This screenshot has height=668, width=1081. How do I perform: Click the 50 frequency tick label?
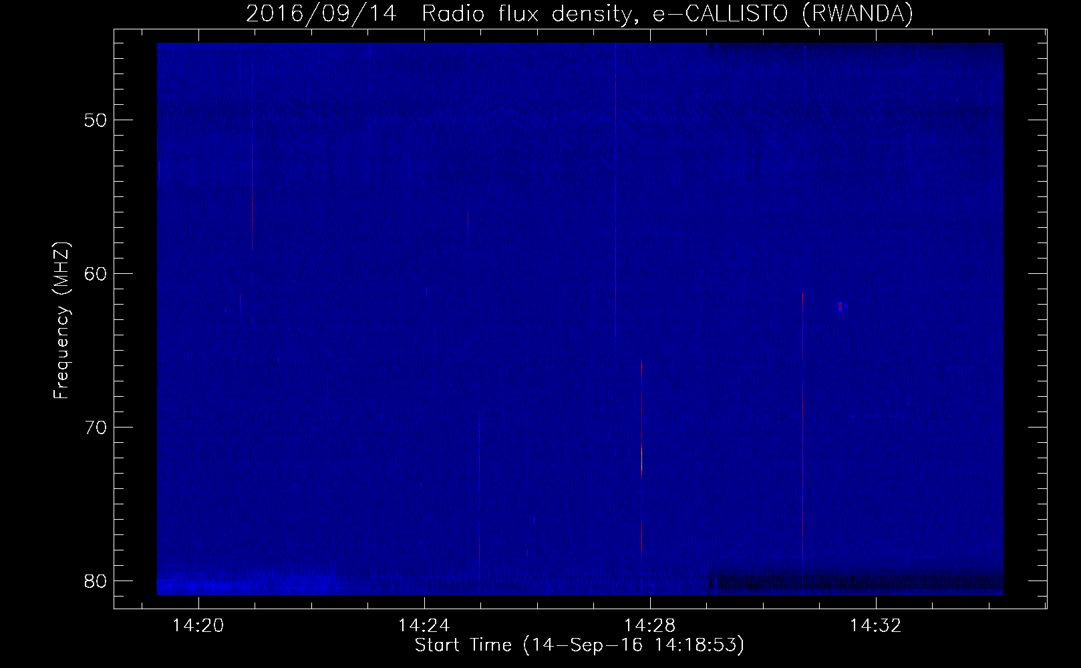96,120
